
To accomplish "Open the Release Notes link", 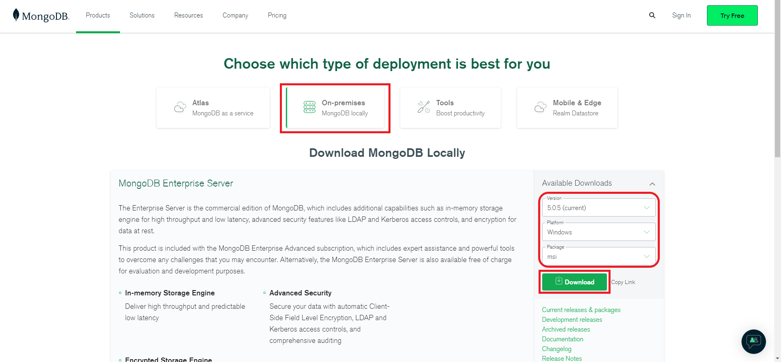I will (x=562, y=358).
